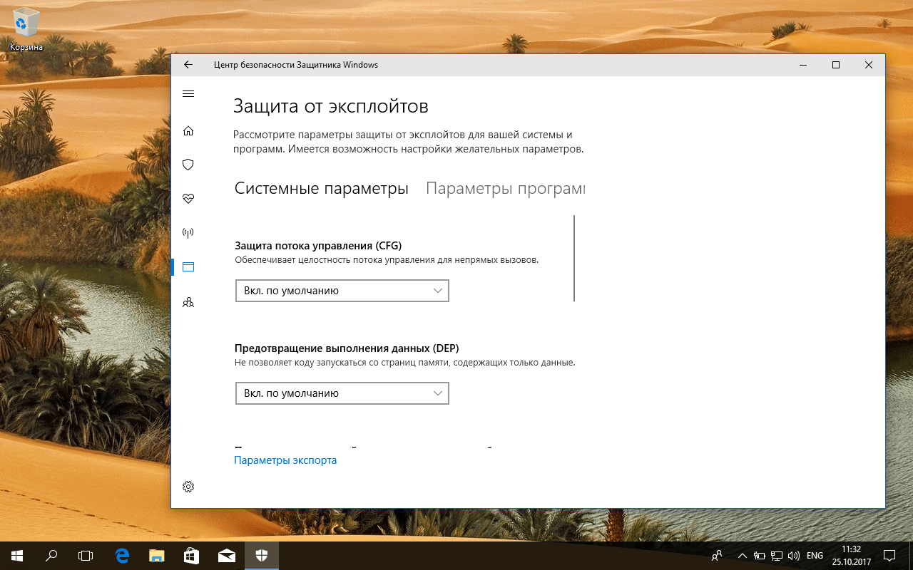This screenshot has height=570, width=913.
Task: Open the settings gear in the sidebar
Action: point(188,487)
